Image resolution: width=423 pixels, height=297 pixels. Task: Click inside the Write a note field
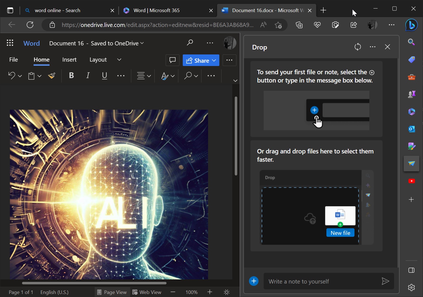(316, 281)
